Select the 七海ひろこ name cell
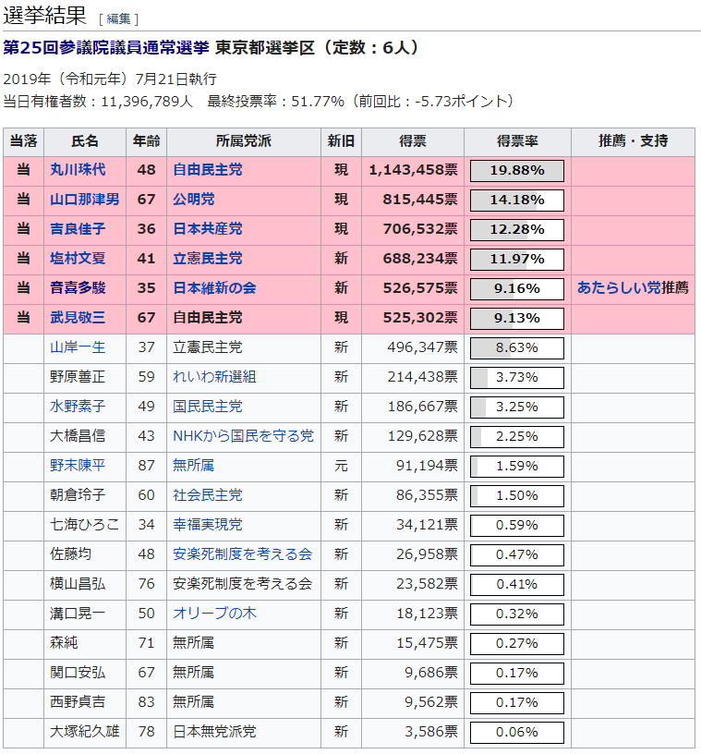 pos(85,525)
